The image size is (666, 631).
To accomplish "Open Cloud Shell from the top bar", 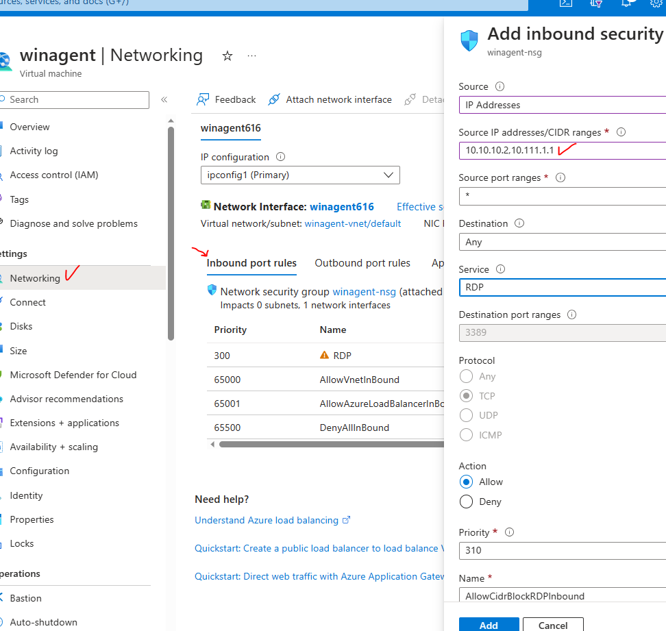I will [x=566, y=4].
